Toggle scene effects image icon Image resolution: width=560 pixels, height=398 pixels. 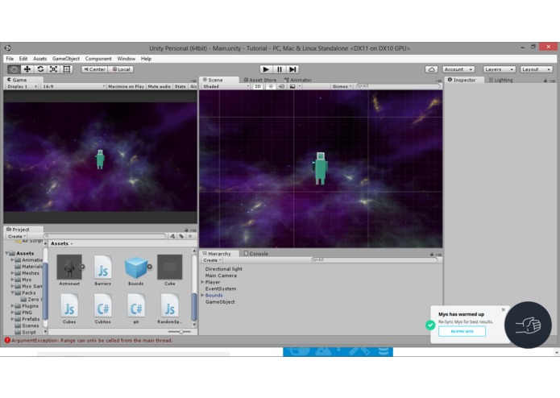[x=292, y=86]
